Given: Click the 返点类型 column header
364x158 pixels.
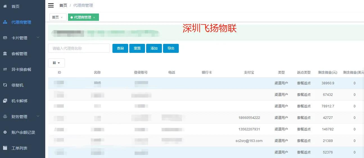Looking at the screenshot, I should tap(304, 73).
